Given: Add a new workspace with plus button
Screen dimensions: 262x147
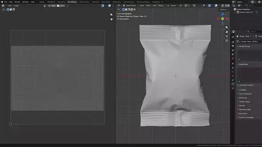Looking at the screenshot, I should point(162,2).
